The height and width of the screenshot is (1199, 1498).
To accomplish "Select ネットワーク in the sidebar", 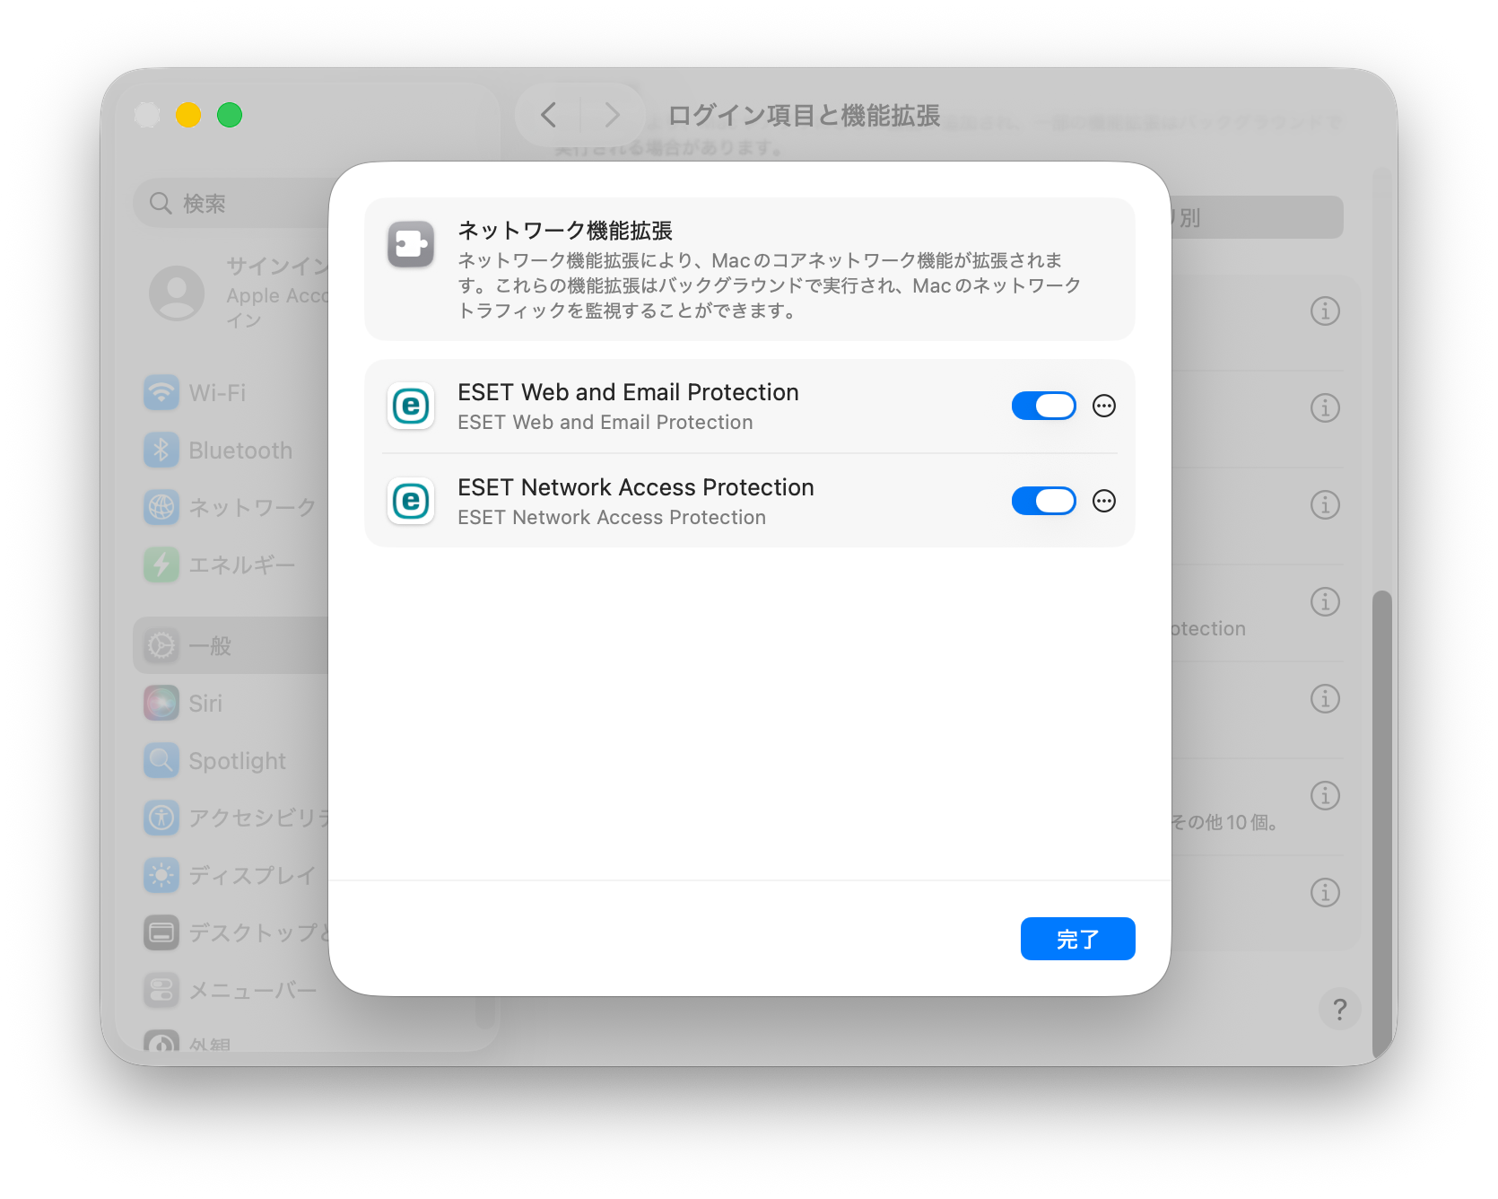I will (x=251, y=508).
